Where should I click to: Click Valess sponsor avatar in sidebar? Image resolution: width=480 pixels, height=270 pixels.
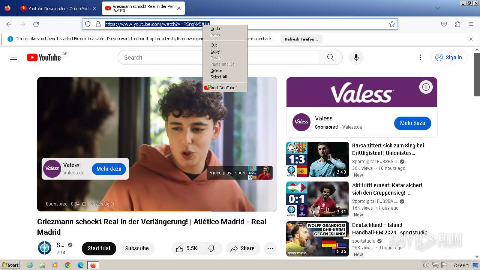(x=301, y=122)
